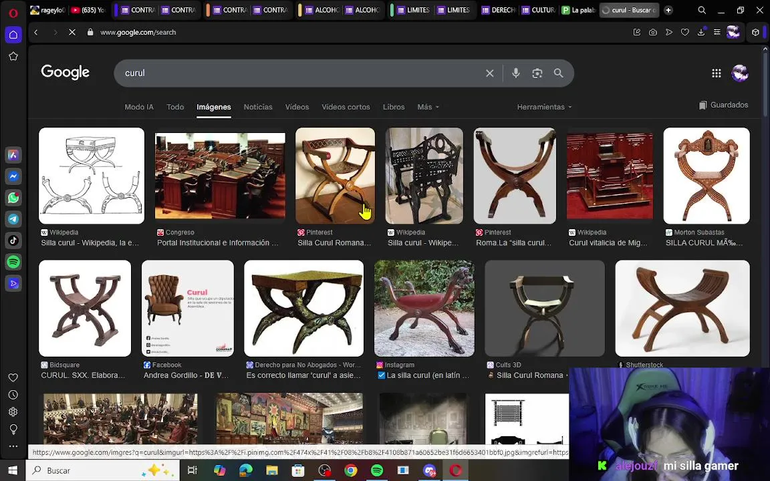Open sidebar three-dots more menu
The image size is (770, 481).
point(13,446)
